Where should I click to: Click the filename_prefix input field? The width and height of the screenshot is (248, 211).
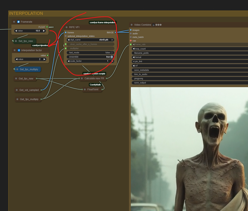click(x=188, y=53)
